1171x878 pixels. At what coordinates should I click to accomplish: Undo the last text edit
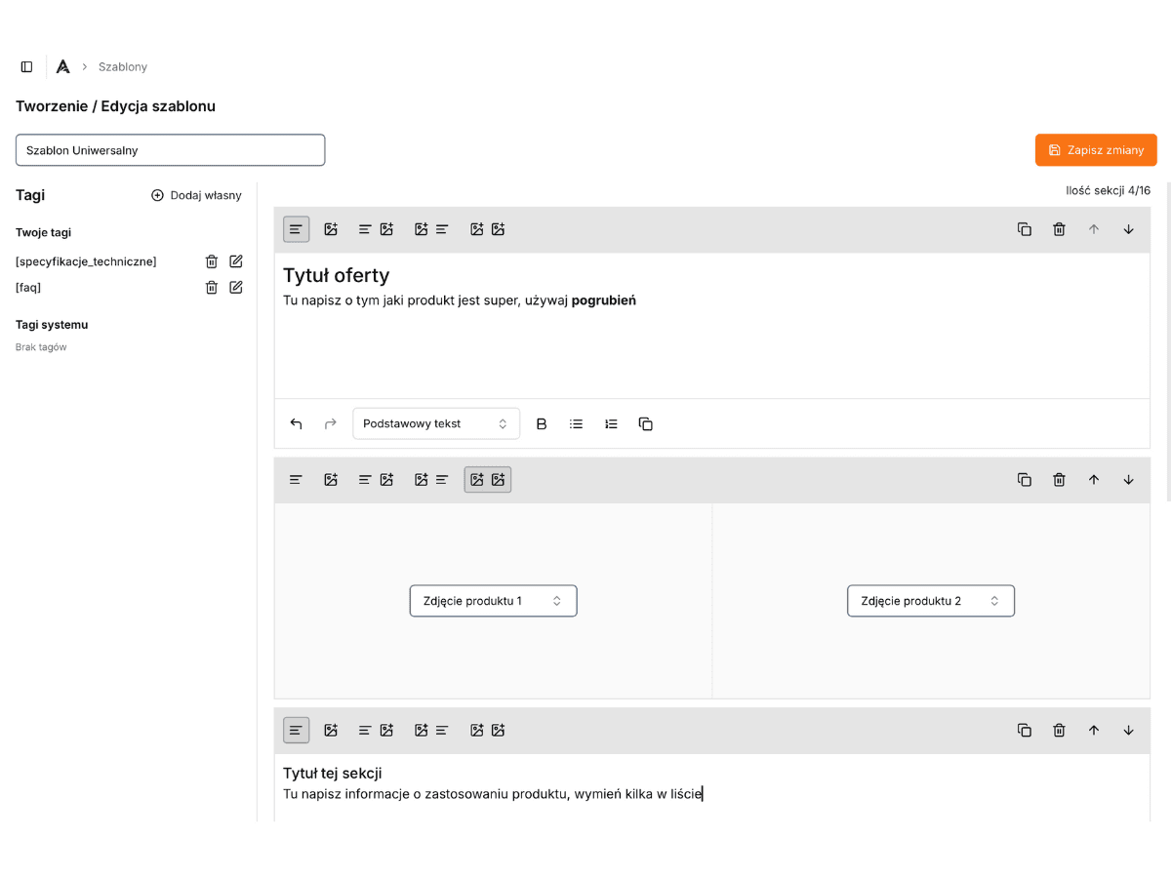297,424
